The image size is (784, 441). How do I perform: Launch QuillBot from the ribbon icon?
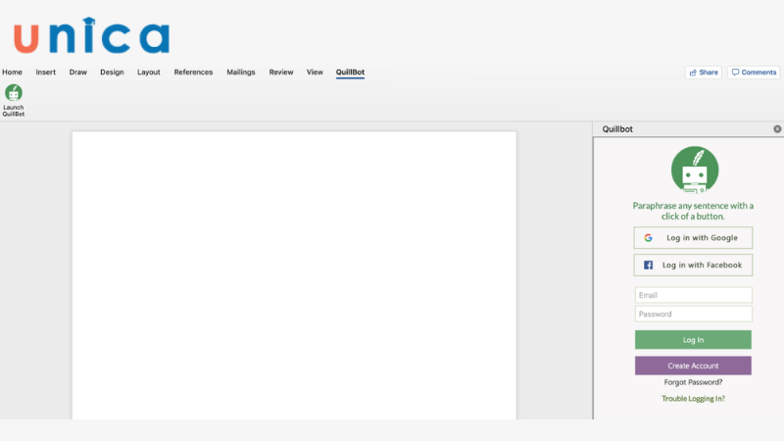tap(14, 100)
